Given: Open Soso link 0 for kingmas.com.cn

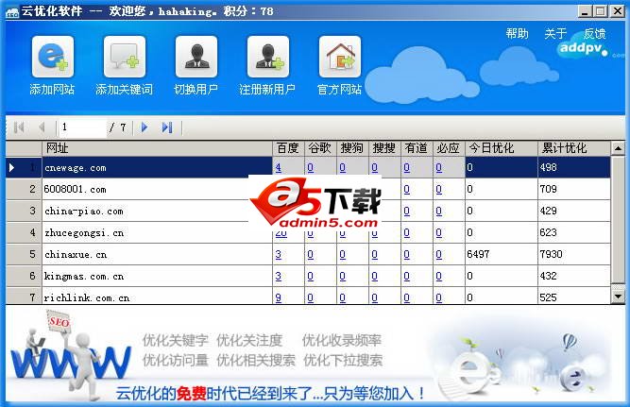Looking at the screenshot, I should coord(374,276).
